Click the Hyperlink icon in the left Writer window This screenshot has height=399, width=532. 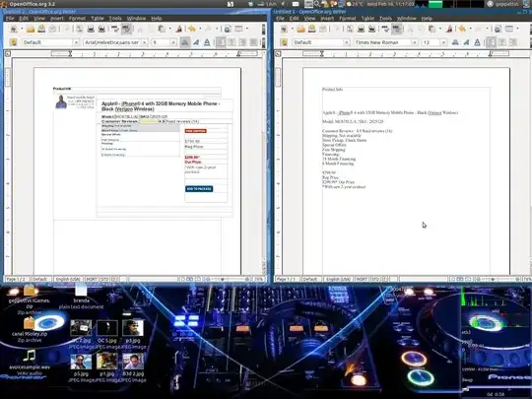(x=228, y=29)
